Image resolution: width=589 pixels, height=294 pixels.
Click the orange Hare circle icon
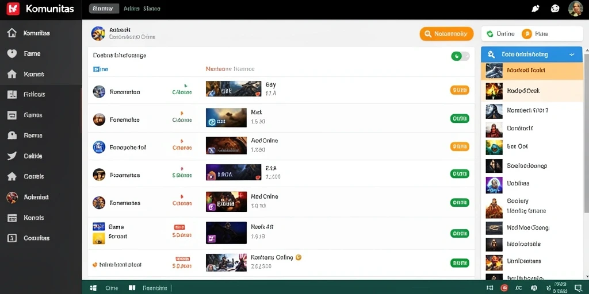pyautogui.click(x=527, y=34)
